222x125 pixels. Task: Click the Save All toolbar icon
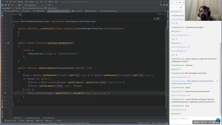pyautogui.click(x=6, y=5)
